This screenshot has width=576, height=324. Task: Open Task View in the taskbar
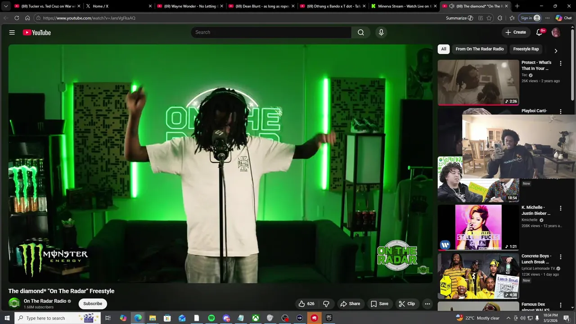[x=108, y=318]
